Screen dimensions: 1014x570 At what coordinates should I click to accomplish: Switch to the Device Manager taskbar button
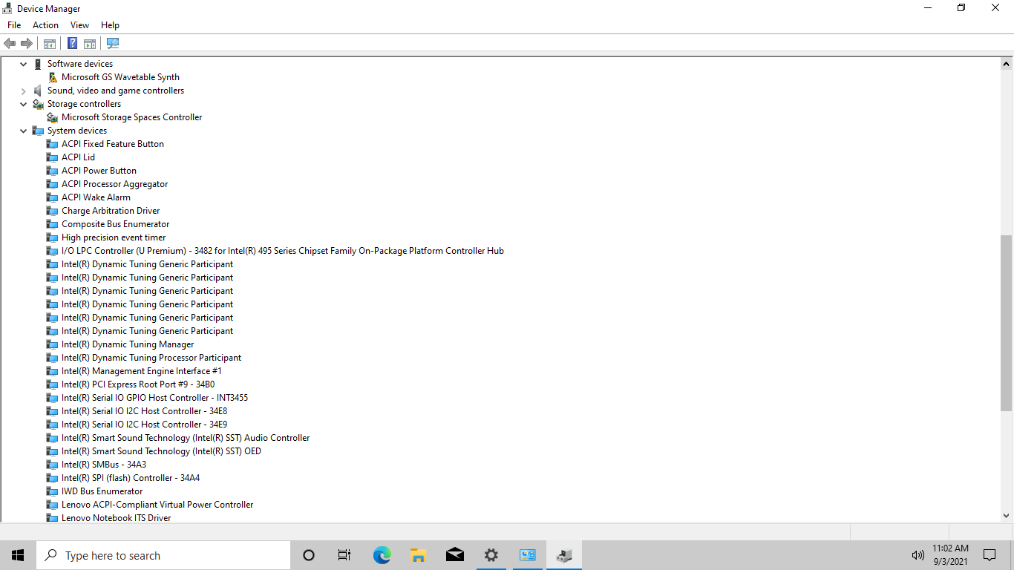click(x=563, y=555)
